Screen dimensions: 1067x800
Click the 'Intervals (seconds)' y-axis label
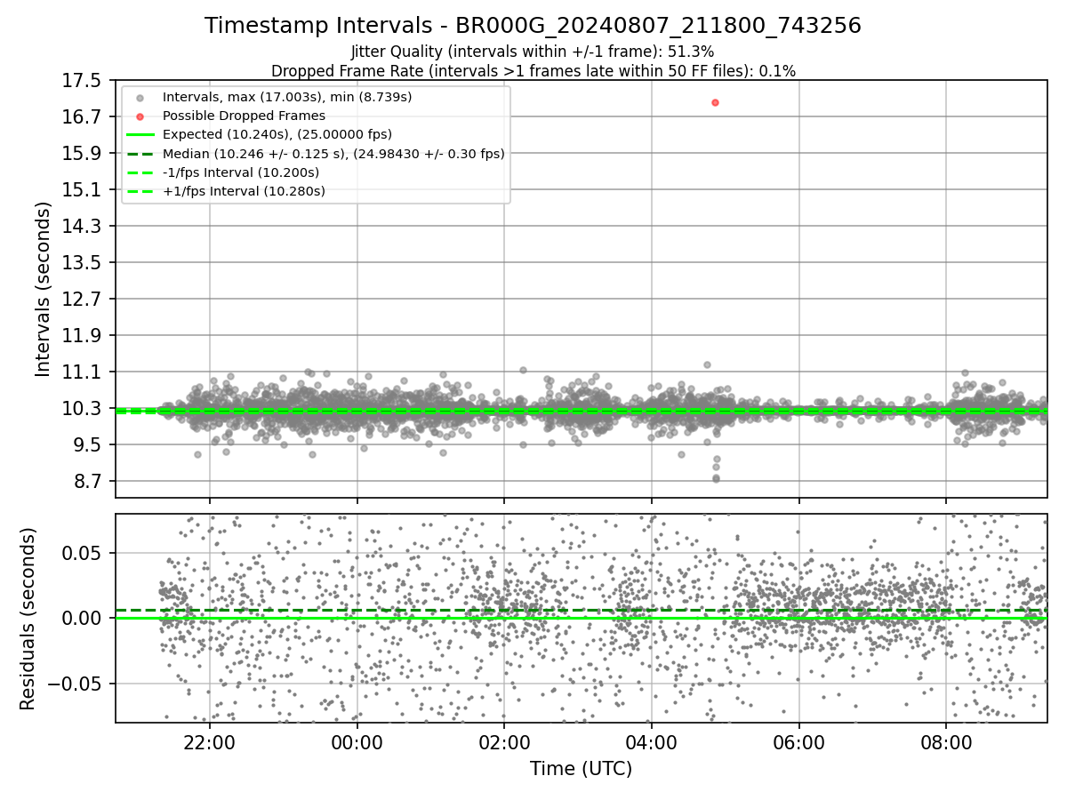[43, 288]
